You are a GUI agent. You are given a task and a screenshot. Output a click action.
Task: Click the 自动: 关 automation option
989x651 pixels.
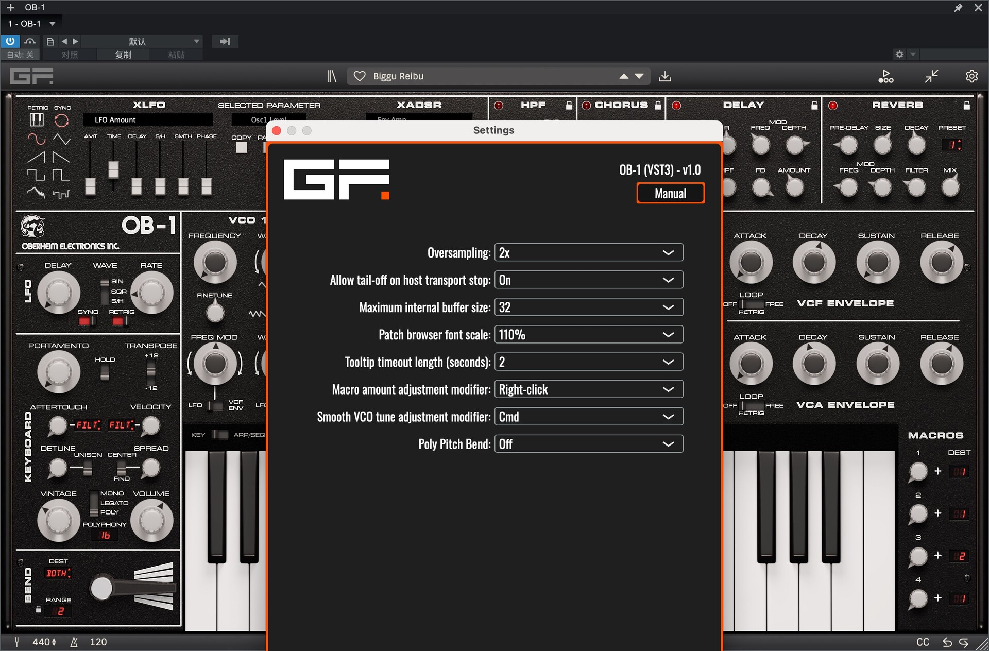[x=21, y=55]
